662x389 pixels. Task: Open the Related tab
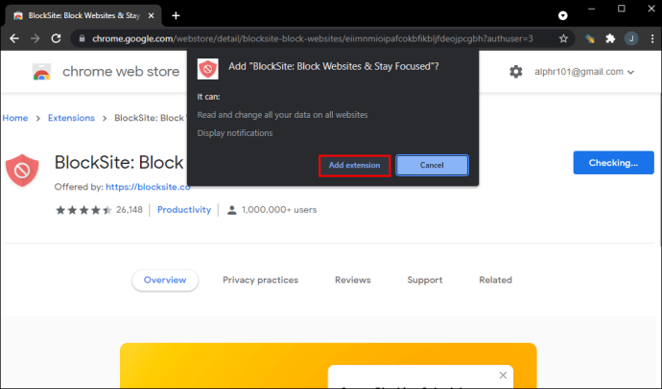[495, 280]
